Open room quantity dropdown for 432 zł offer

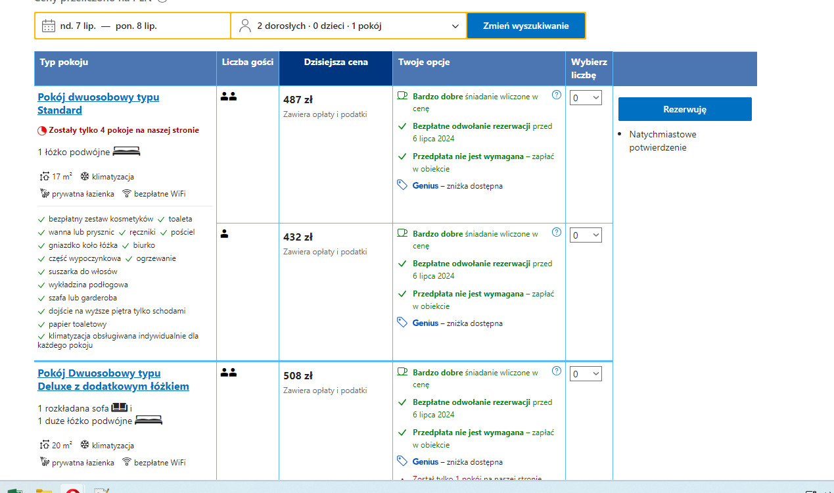[x=586, y=235]
